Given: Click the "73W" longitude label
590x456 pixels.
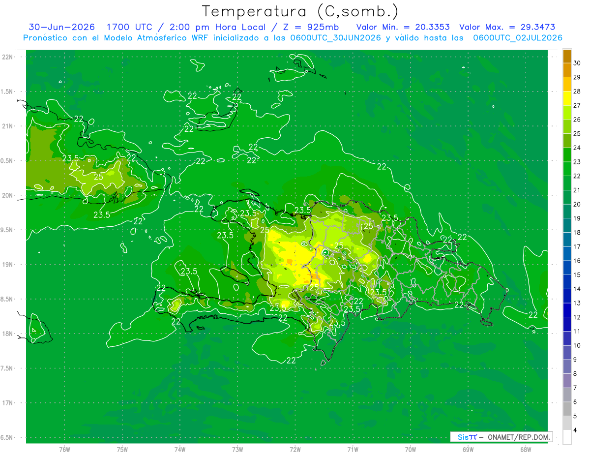Looking at the screenshot, I should 237,450.
